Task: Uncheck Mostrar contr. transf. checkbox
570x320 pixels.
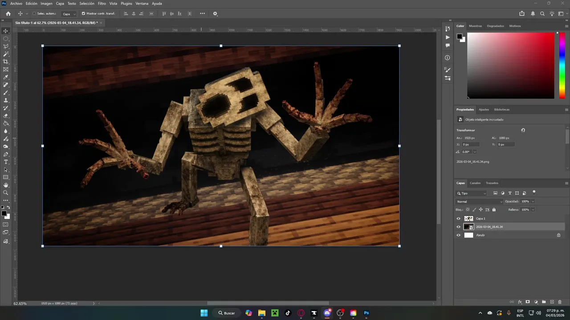Action: point(83,14)
